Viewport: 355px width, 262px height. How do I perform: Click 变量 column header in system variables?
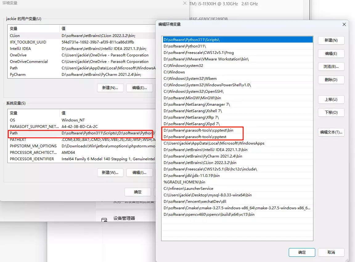click(14, 113)
